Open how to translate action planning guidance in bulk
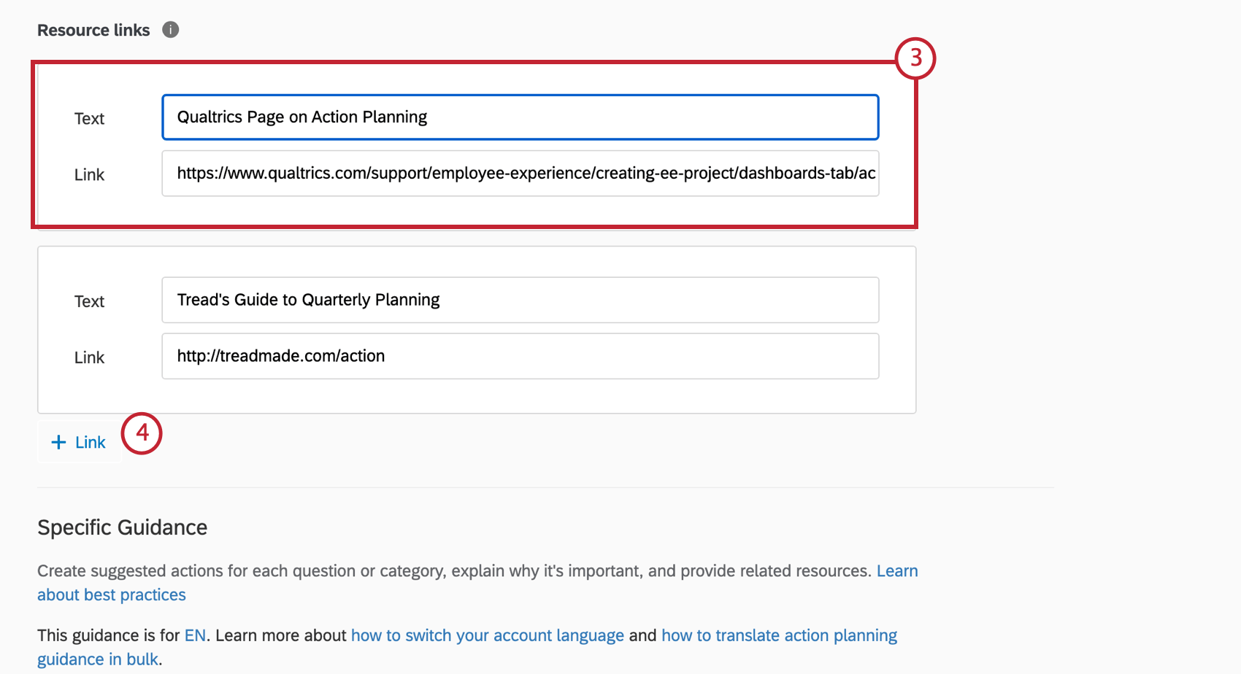This screenshot has height=674, width=1241. 467,647
